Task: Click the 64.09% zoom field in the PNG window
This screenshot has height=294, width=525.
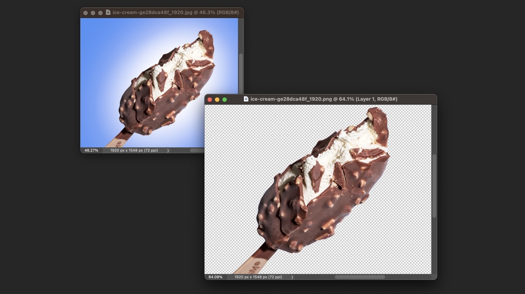Action: pyautogui.click(x=215, y=277)
